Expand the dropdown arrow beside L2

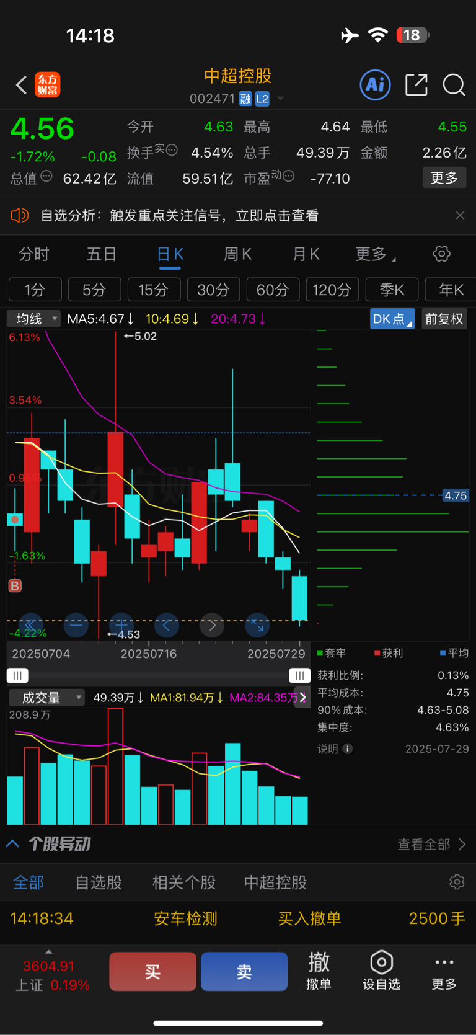point(281,99)
